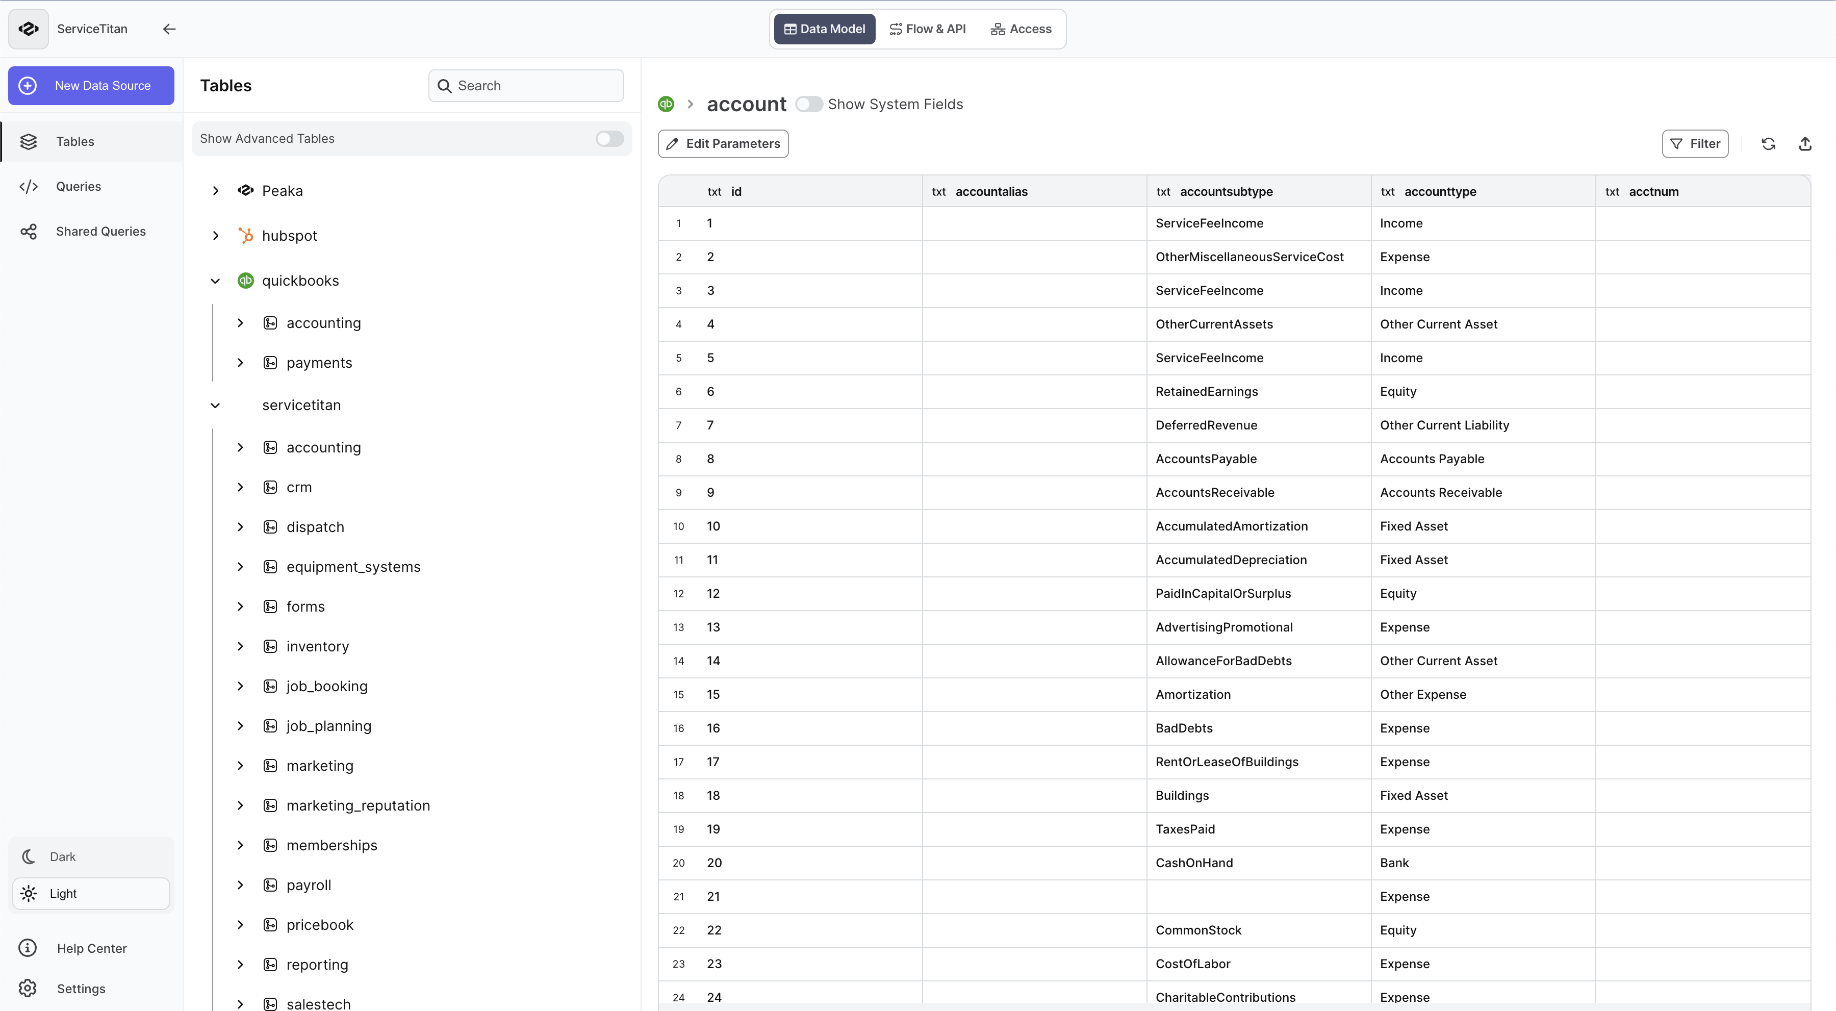1836x1011 pixels.
Task: Expand the hubspot data source
Action: coord(215,235)
